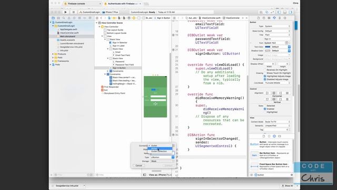The image size is (337, 190).
Task: Toggle document outline beside View as
Action: pyautogui.click(x=145, y=175)
